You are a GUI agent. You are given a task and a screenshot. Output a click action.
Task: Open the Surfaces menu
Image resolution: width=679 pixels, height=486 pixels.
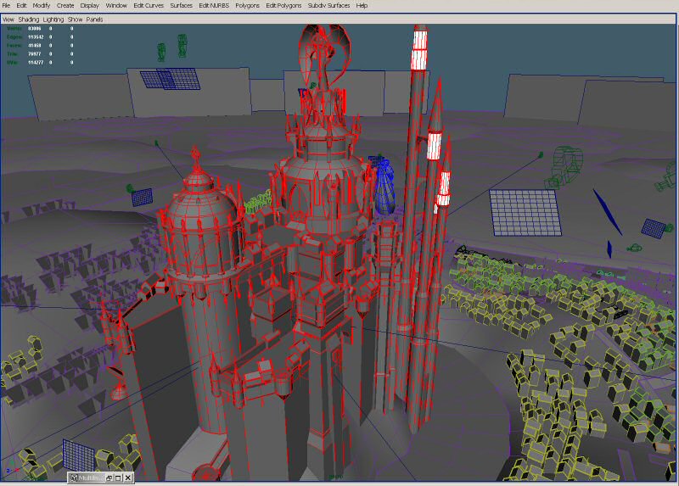point(182,5)
